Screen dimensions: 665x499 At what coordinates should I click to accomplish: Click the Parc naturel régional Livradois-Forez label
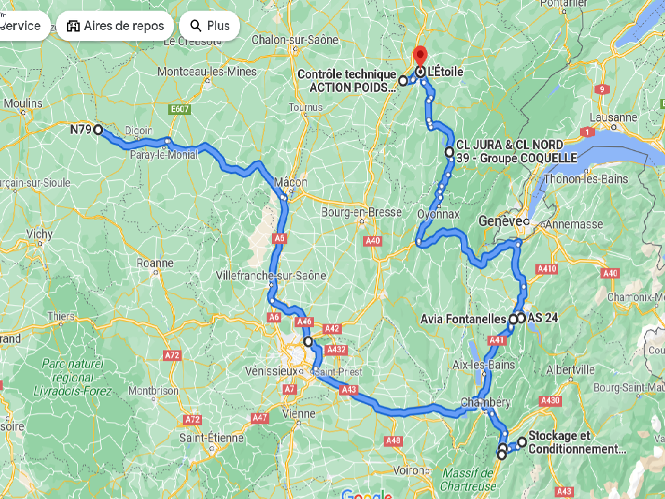pos(73,377)
